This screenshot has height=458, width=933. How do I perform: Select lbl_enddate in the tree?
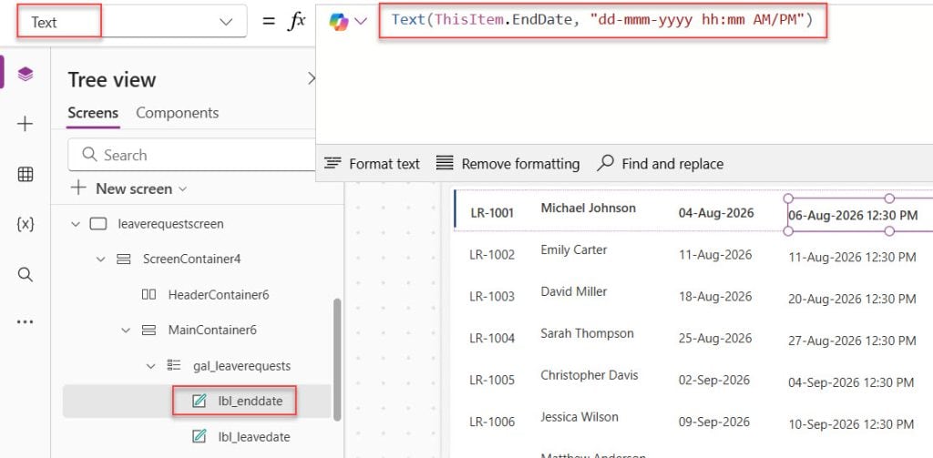(x=251, y=402)
